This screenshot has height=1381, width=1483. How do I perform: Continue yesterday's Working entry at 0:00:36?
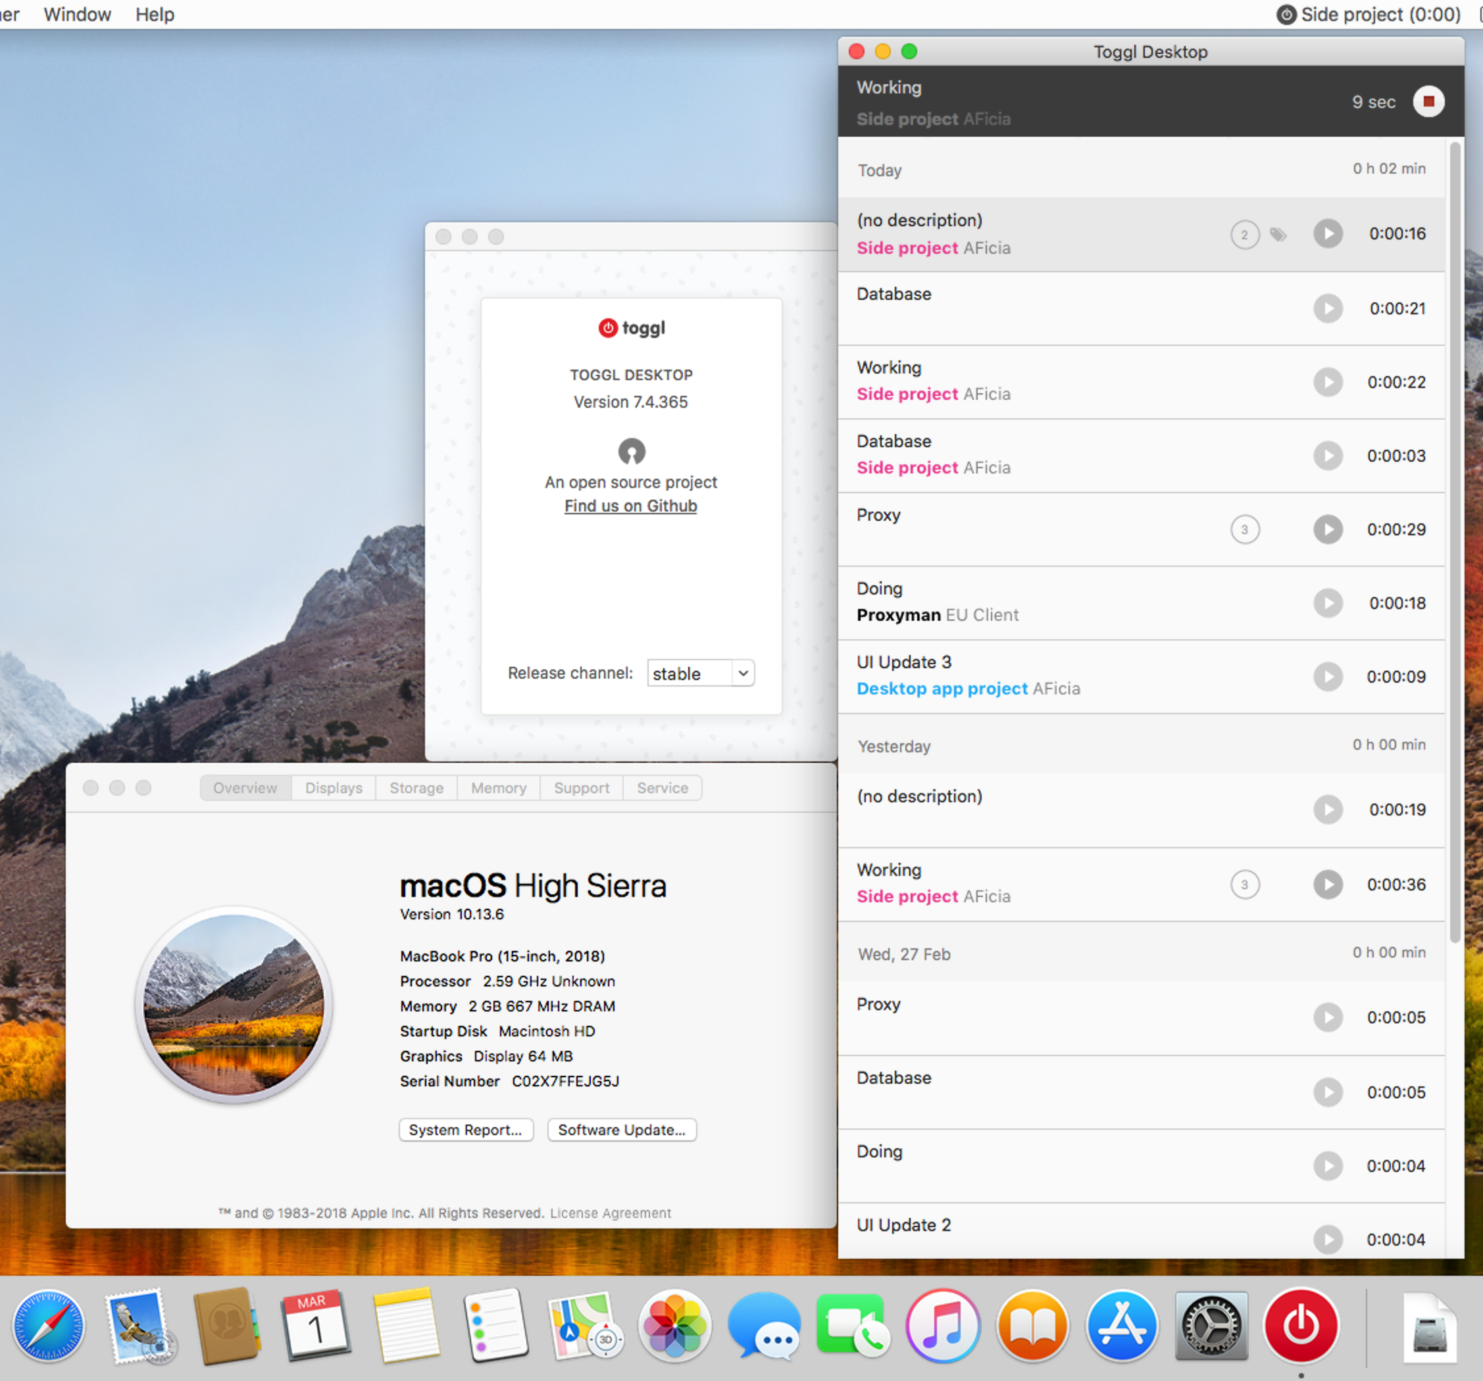[x=1328, y=884]
